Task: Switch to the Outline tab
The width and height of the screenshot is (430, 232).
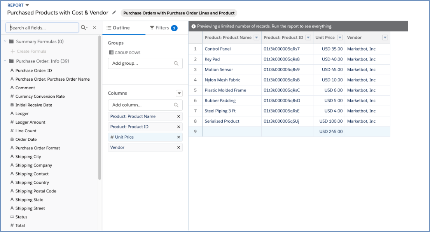Action: click(x=118, y=28)
